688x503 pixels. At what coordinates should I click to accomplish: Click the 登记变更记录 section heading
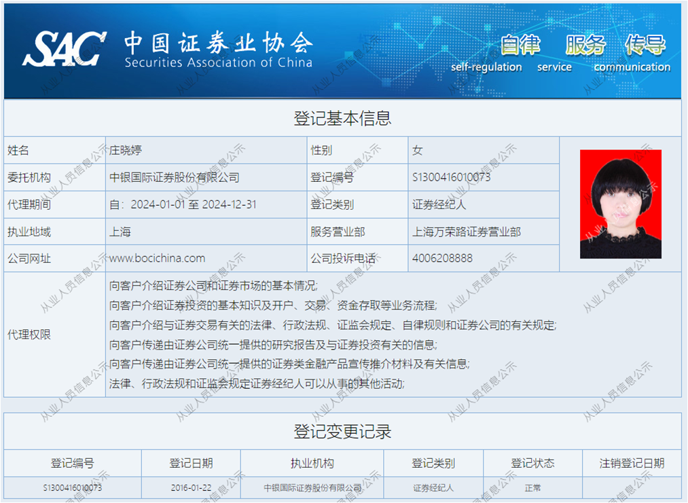342,432
